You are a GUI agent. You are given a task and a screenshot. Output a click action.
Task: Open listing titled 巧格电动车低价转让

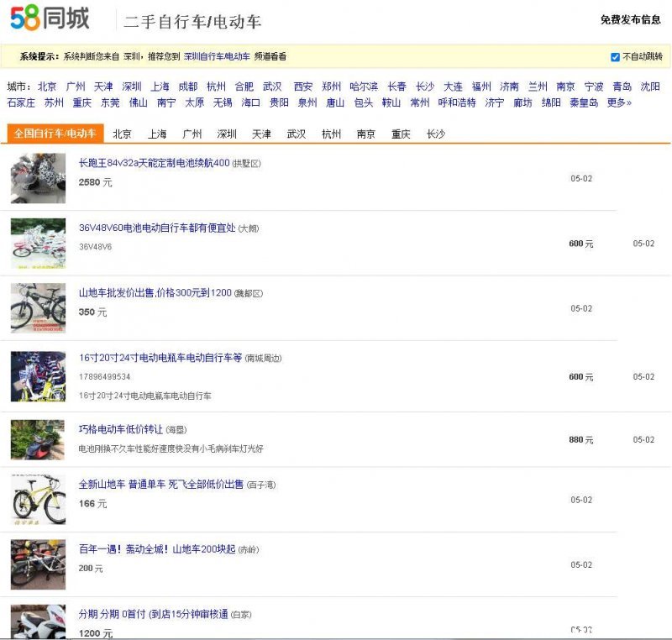[x=121, y=429]
